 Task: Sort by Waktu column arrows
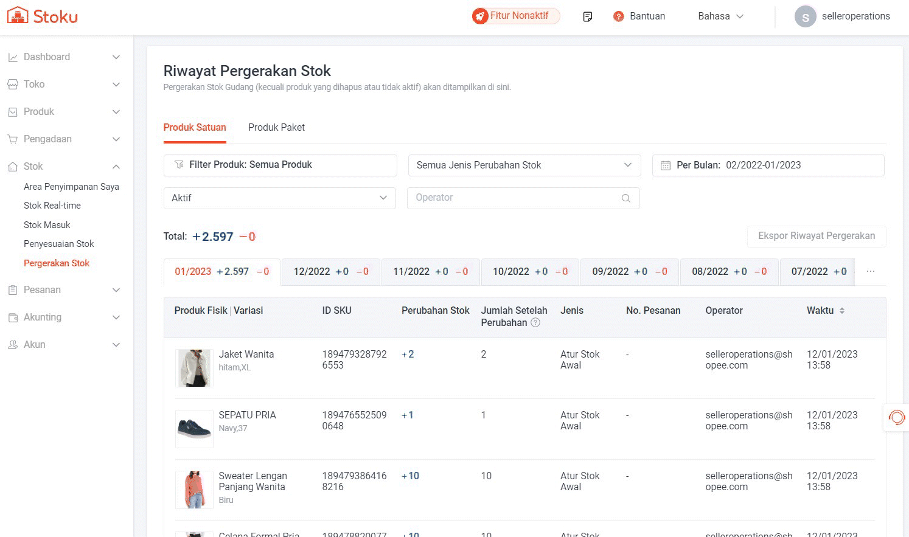(x=842, y=311)
